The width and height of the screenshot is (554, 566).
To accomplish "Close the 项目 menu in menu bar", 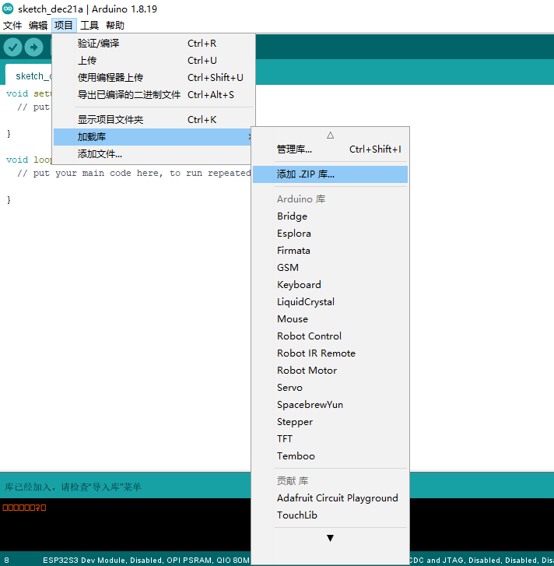I will click(x=64, y=25).
